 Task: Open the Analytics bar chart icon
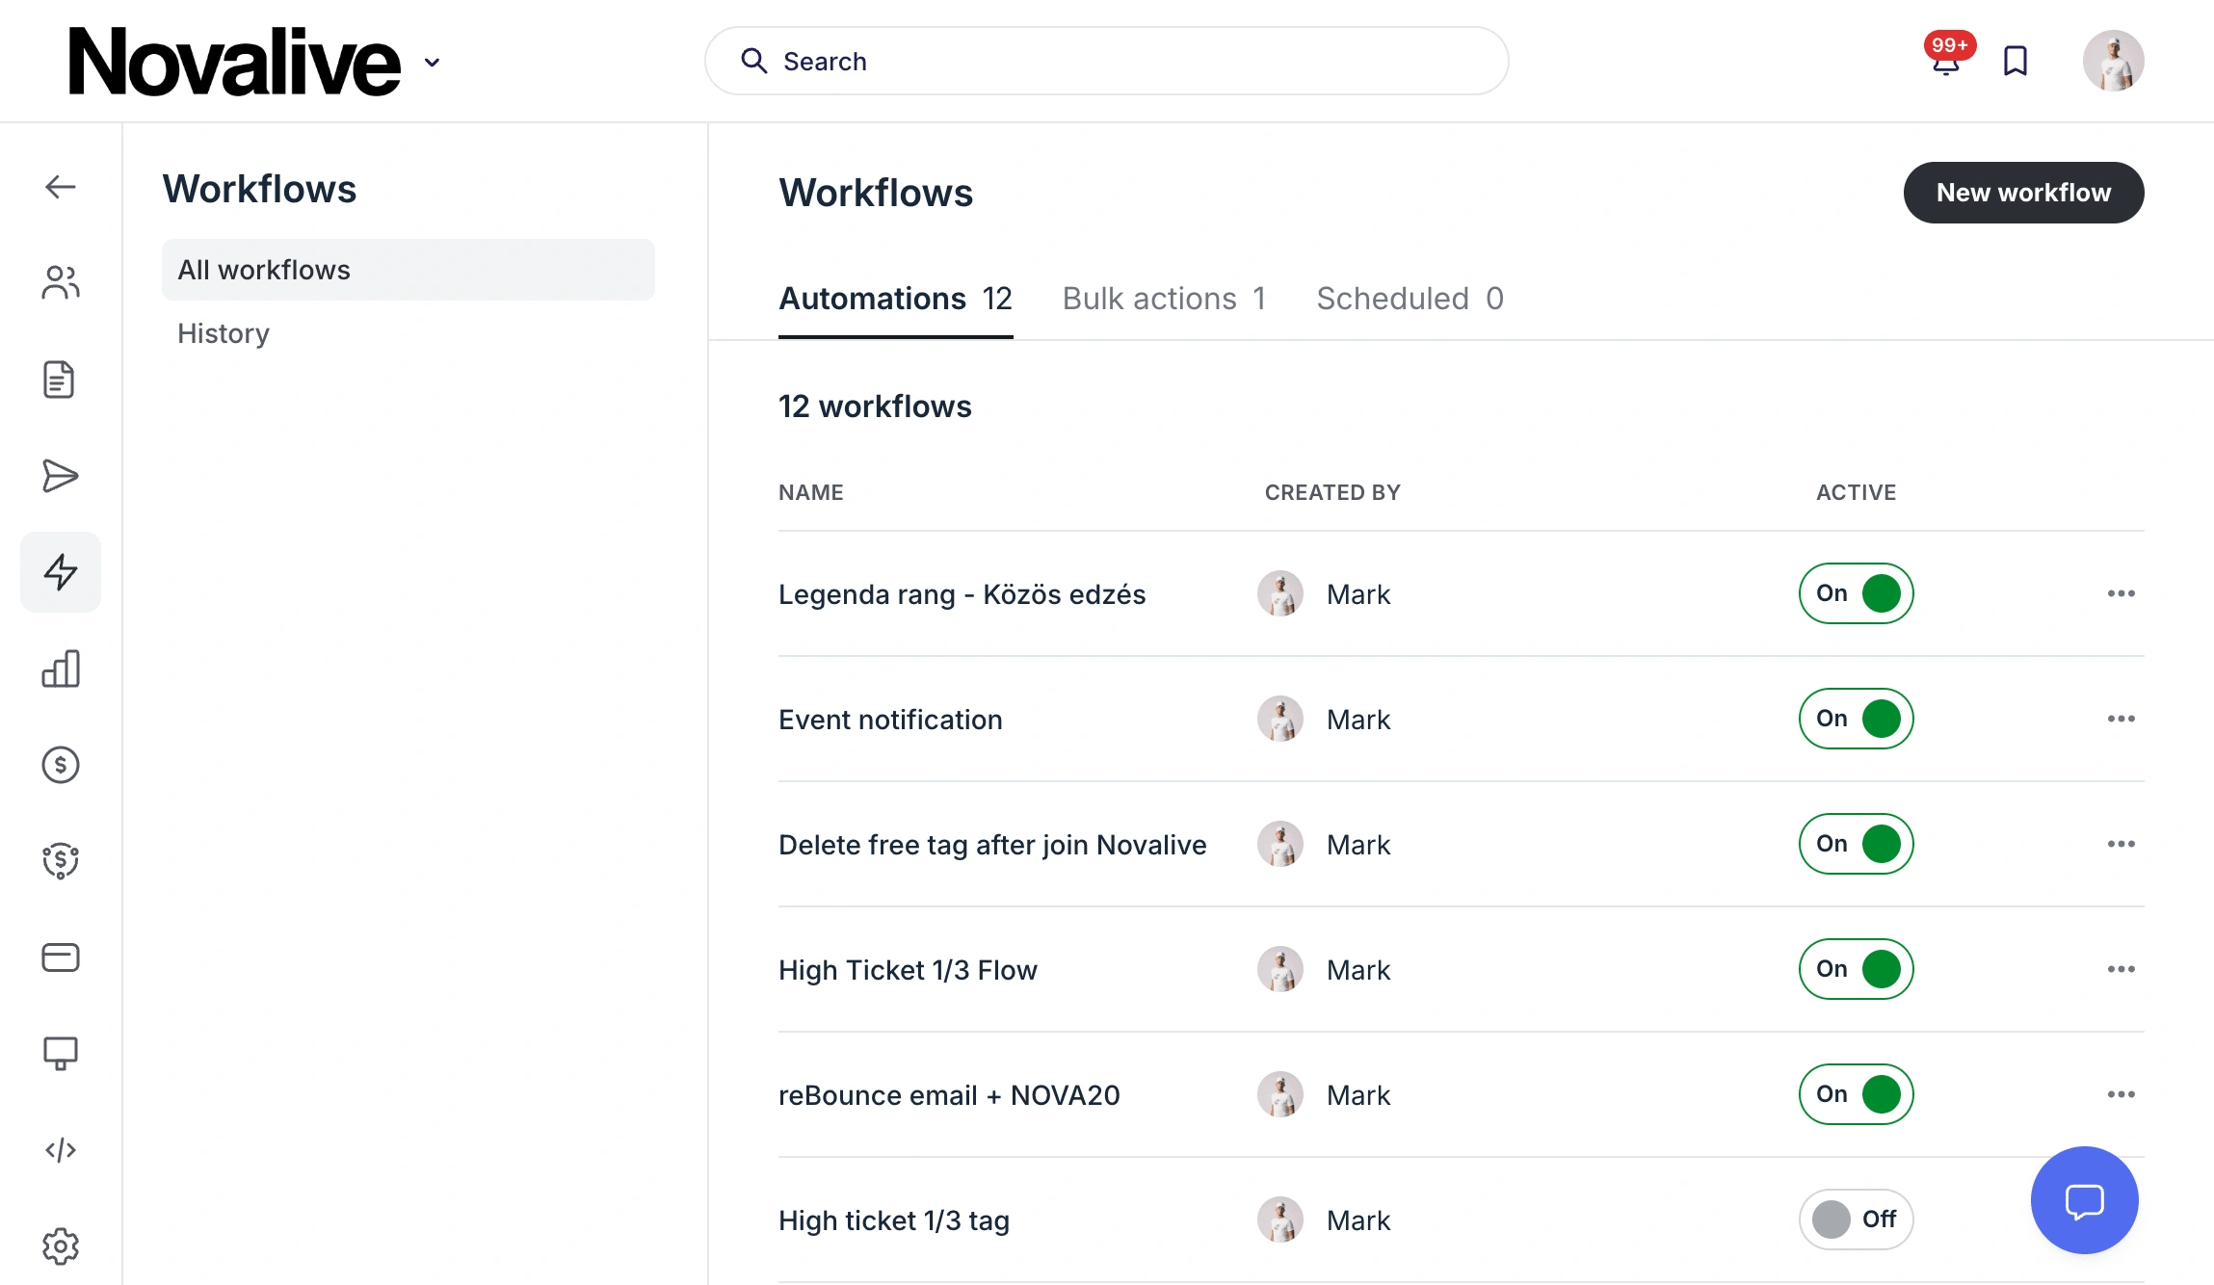60,669
